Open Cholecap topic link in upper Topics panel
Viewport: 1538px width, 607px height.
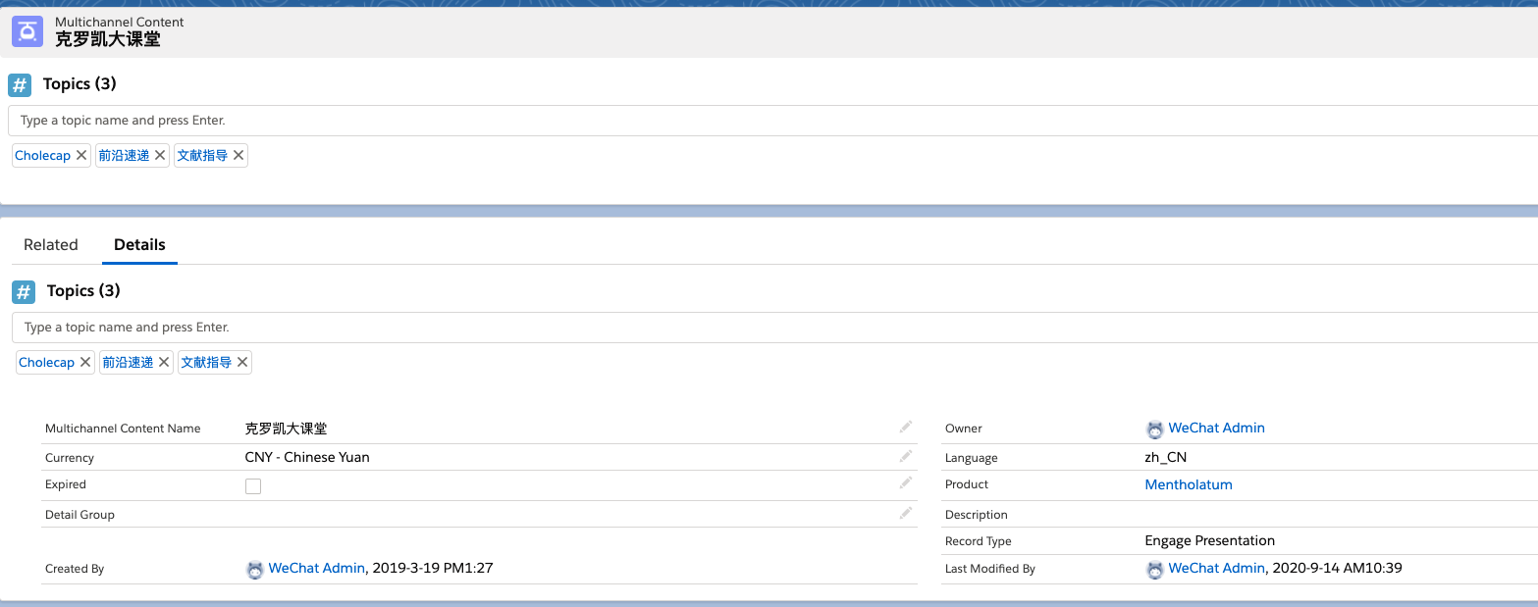[42, 155]
